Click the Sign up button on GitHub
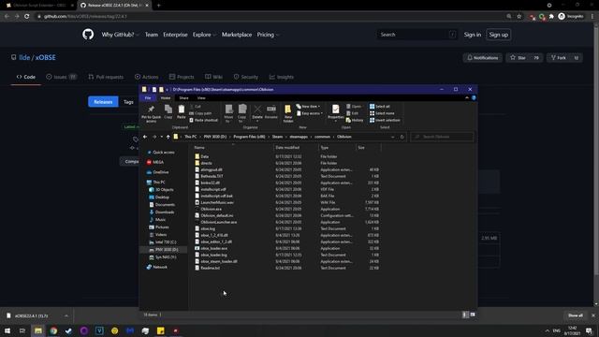The height and width of the screenshot is (337, 599). [x=499, y=35]
